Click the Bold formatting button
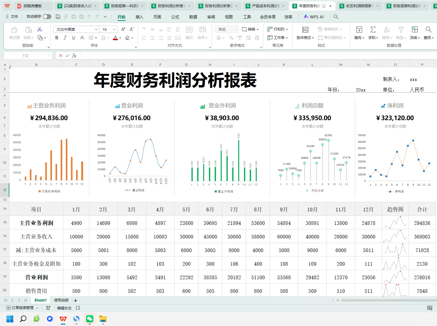 (57, 38)
